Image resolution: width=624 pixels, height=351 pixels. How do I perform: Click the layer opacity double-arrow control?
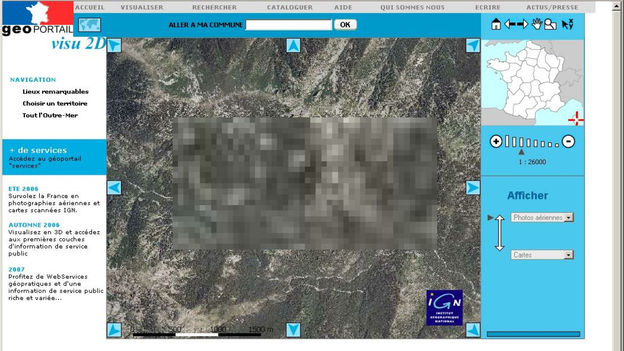500,233
